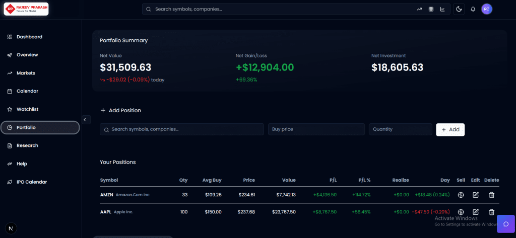Click the line chart icon beside search
Screen dimensions: 516x238
pos(442,9)
